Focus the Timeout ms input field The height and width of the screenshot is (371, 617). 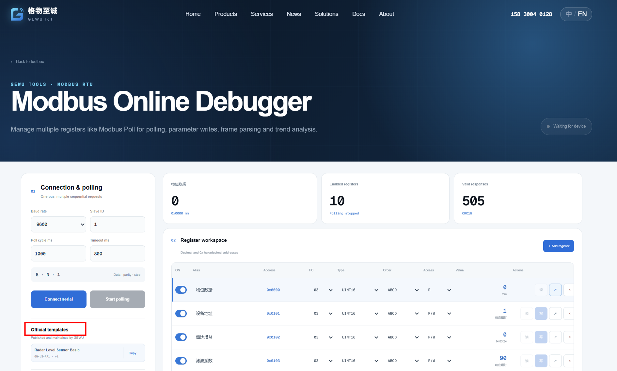click(118, 254)
